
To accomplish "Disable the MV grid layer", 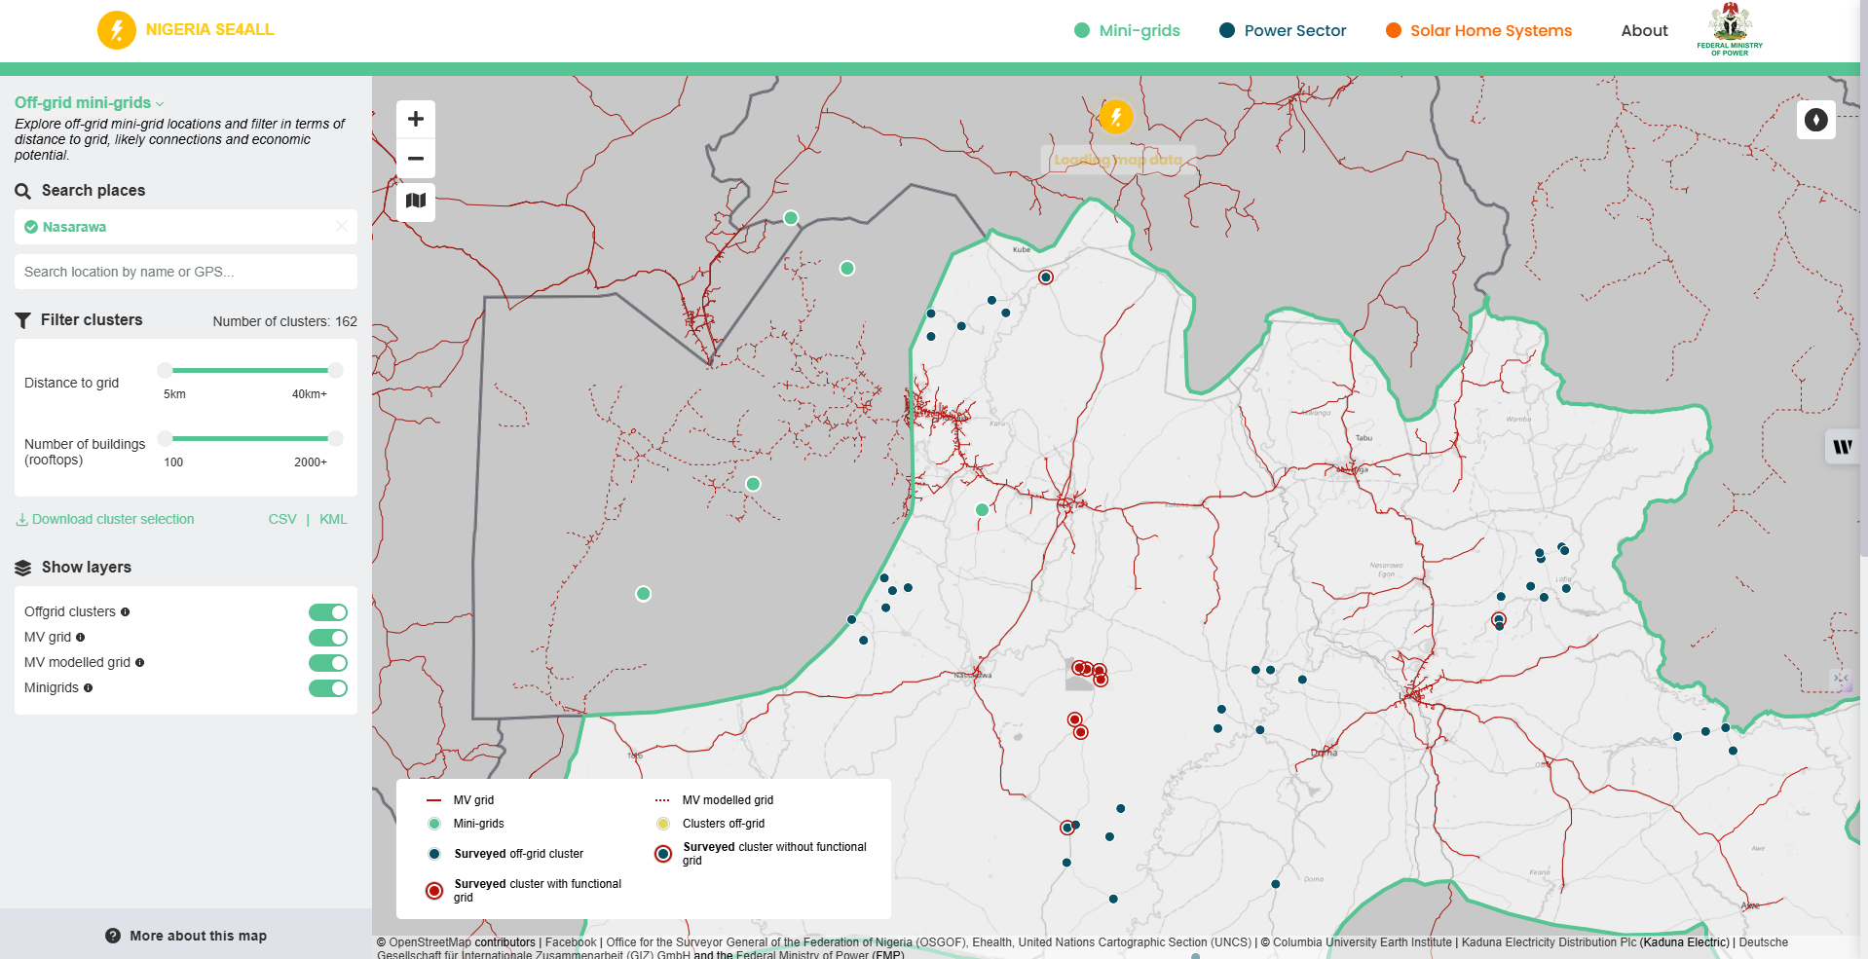I will pyautogui.click(x=328, y=638).
